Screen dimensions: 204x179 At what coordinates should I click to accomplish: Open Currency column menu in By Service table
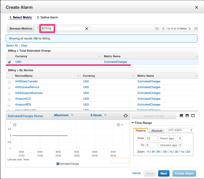coord(133,76)
